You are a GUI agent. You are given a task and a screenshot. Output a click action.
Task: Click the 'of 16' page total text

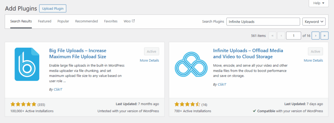pyautogui.click(x=306, y=36)
